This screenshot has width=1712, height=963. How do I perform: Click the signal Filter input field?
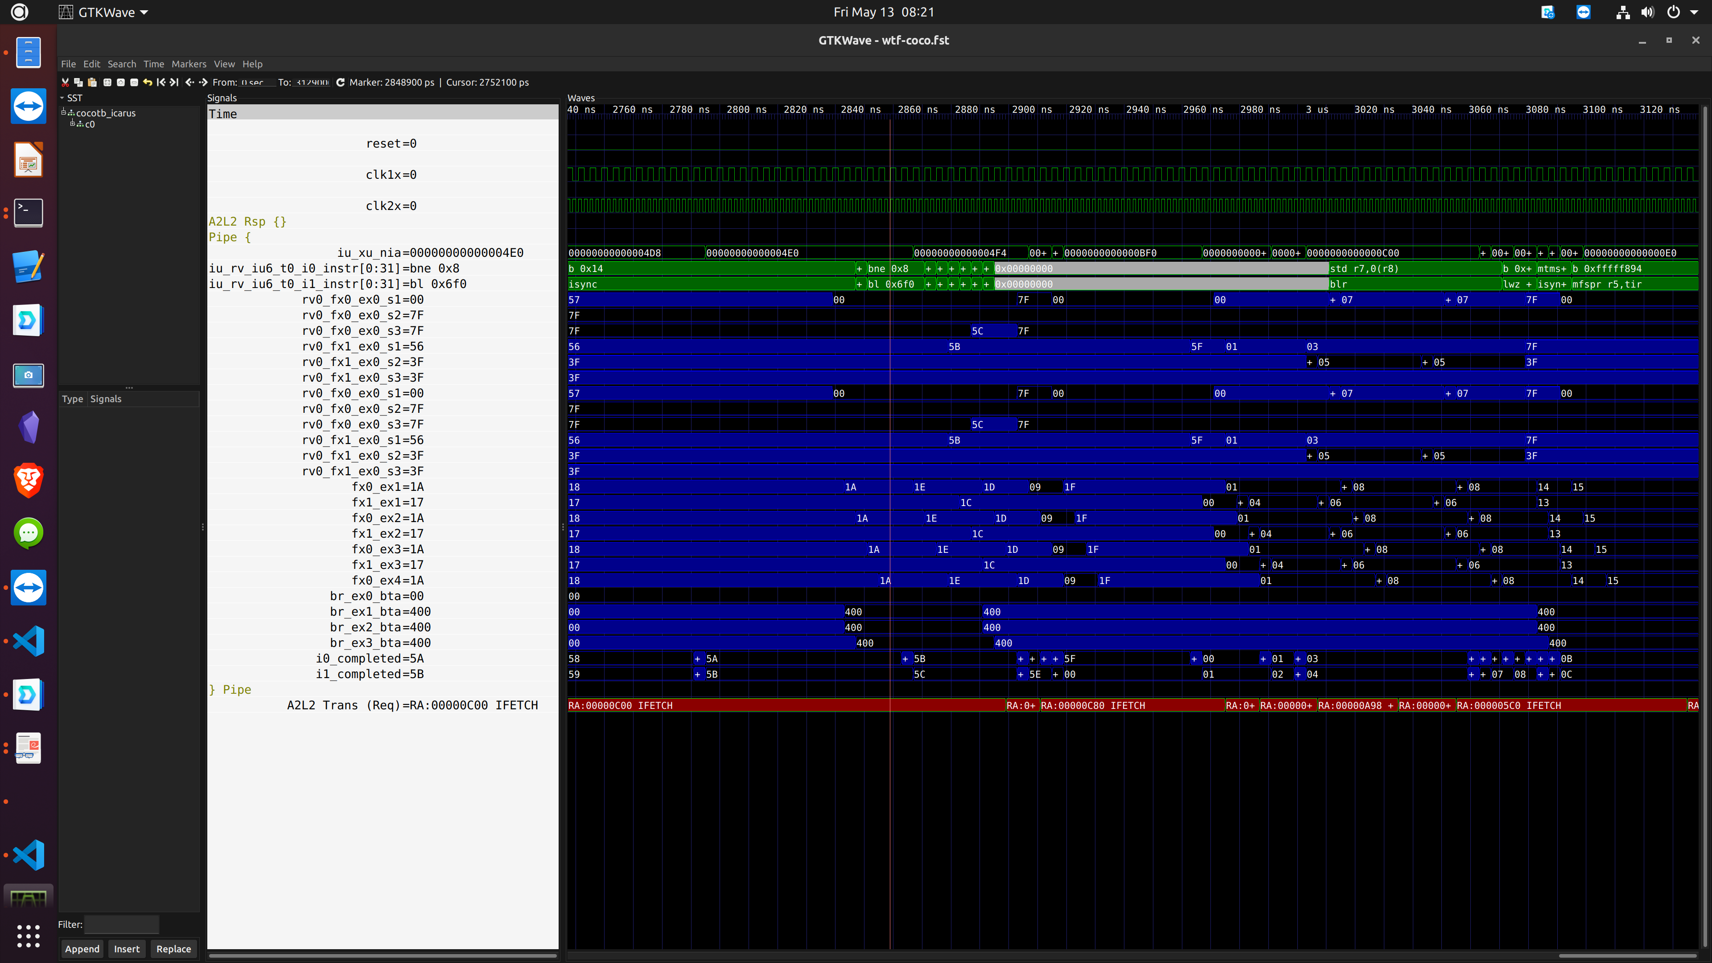[x=122, y=925]
